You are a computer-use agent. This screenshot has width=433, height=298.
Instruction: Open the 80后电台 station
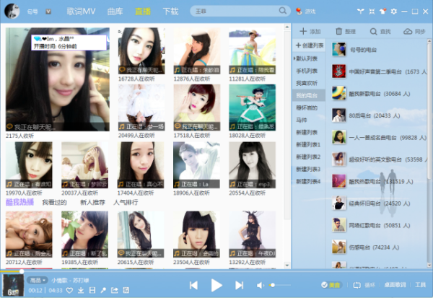[x=379, y=115]
